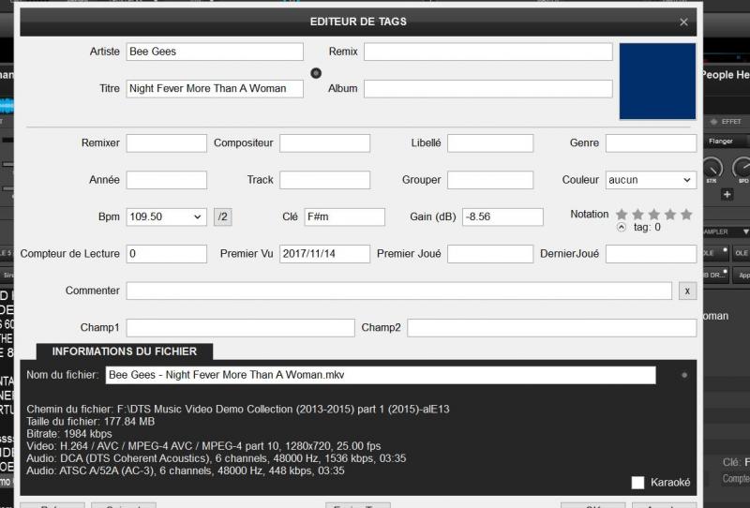Screen dimensions: 750x508
Task: Click the Nom du fichier field
Action: (x=381, y=375)
